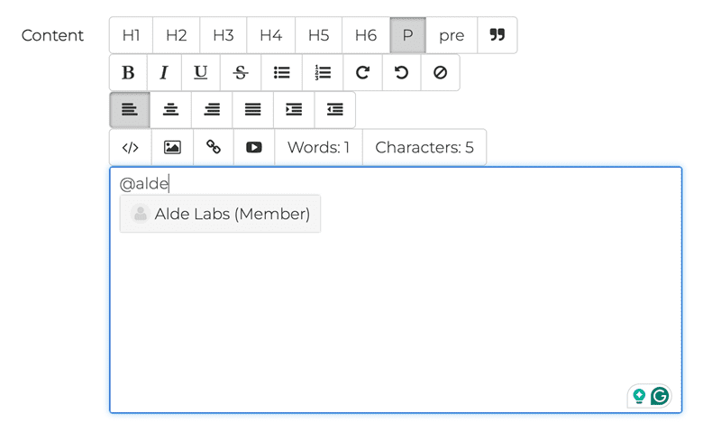721x423 pixels.
Task: Open the Grammarly button in editor
Action: point(661,396)
